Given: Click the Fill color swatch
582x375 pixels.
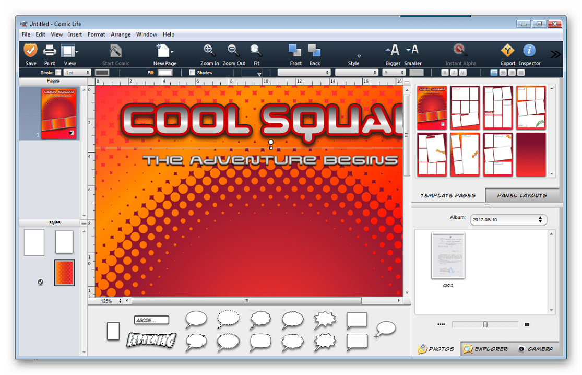Looking at the screenshot, I should pos(165,73).
